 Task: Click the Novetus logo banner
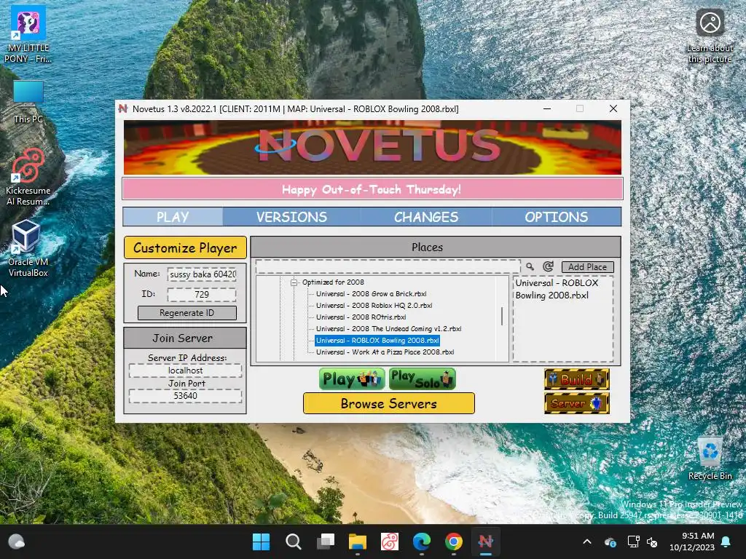(372, 147)
